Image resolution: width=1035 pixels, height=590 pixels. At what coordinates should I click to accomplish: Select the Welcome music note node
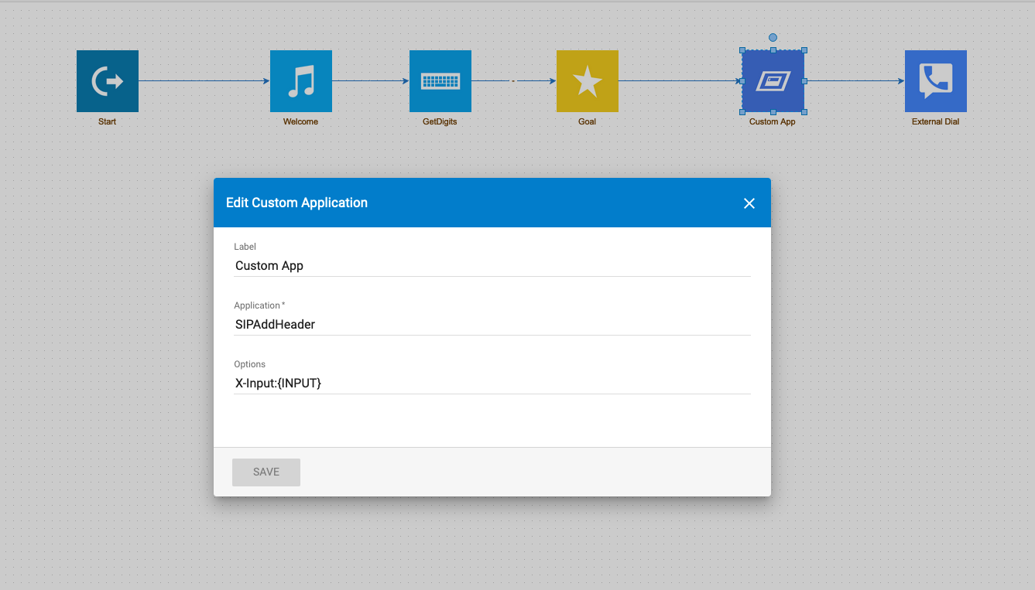[301, 81]
